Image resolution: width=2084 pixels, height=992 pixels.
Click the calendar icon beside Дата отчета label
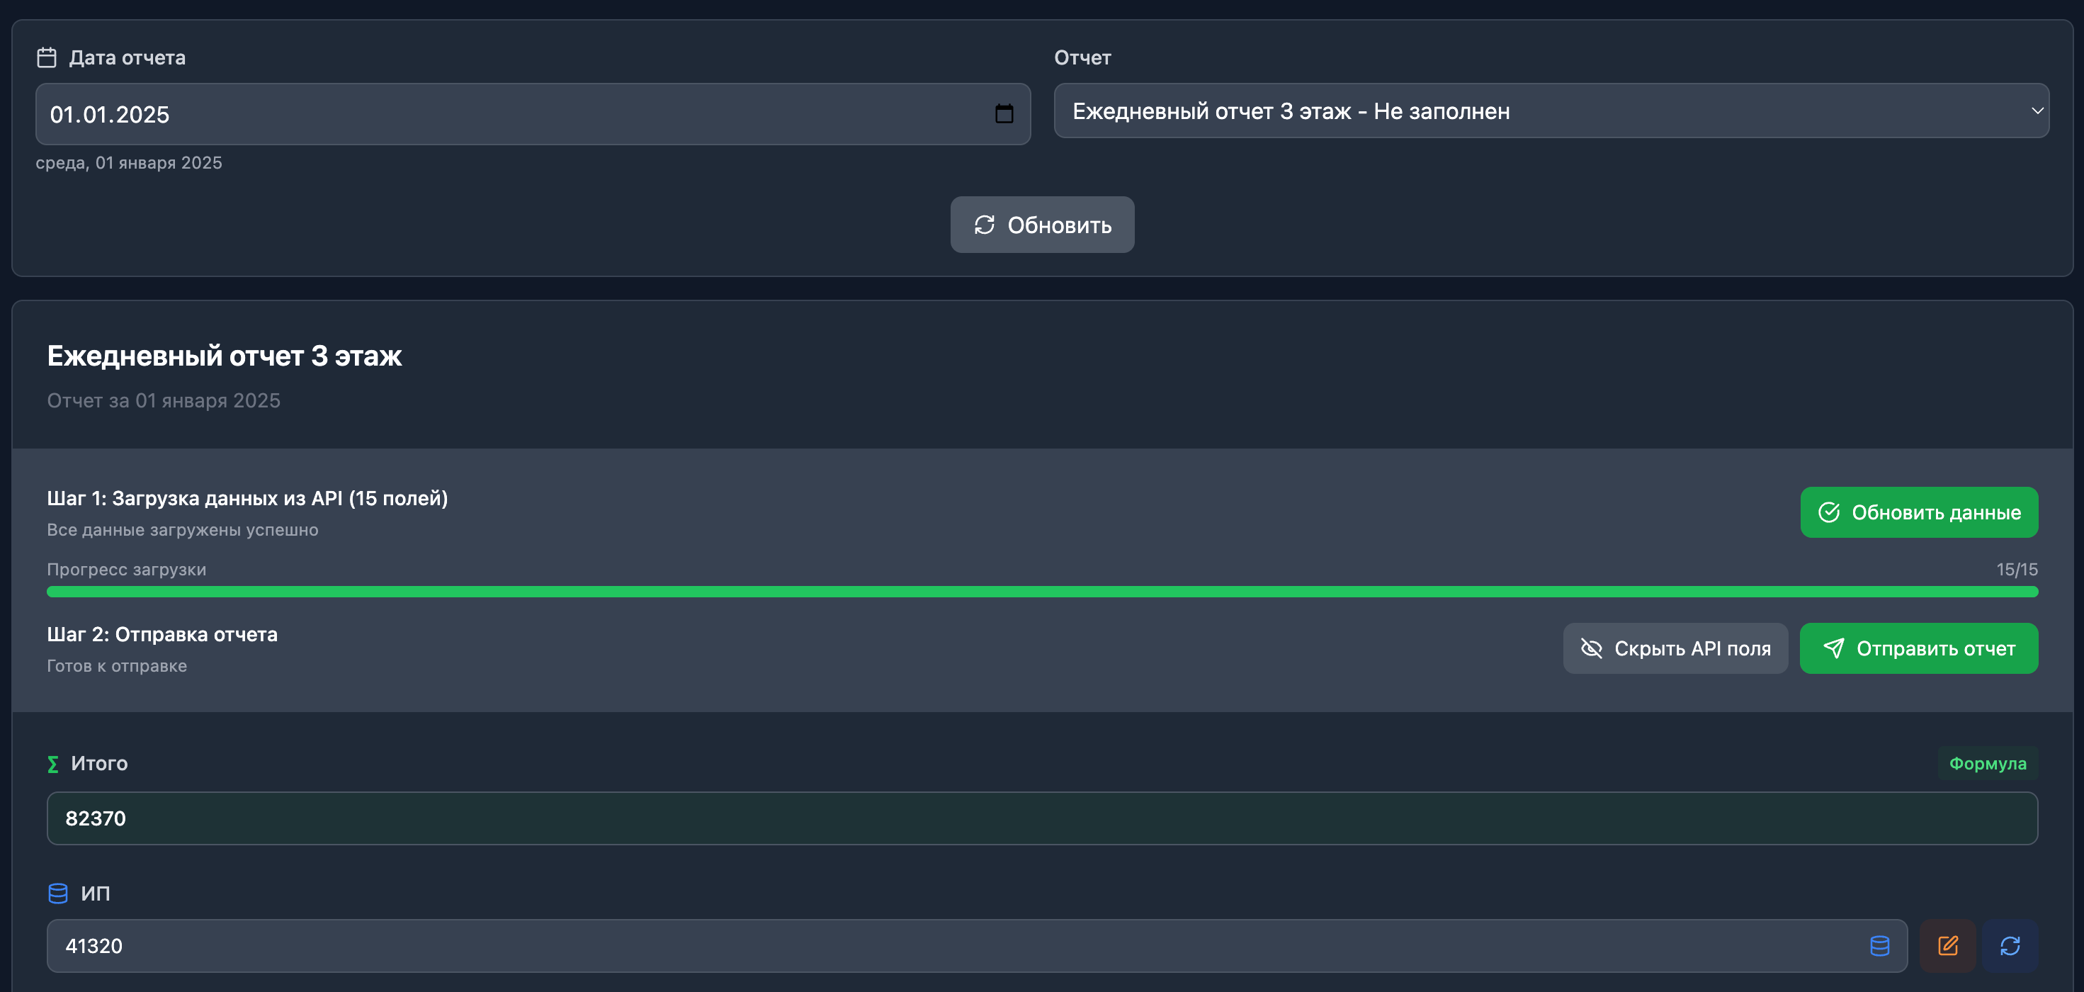coord(47,57)
